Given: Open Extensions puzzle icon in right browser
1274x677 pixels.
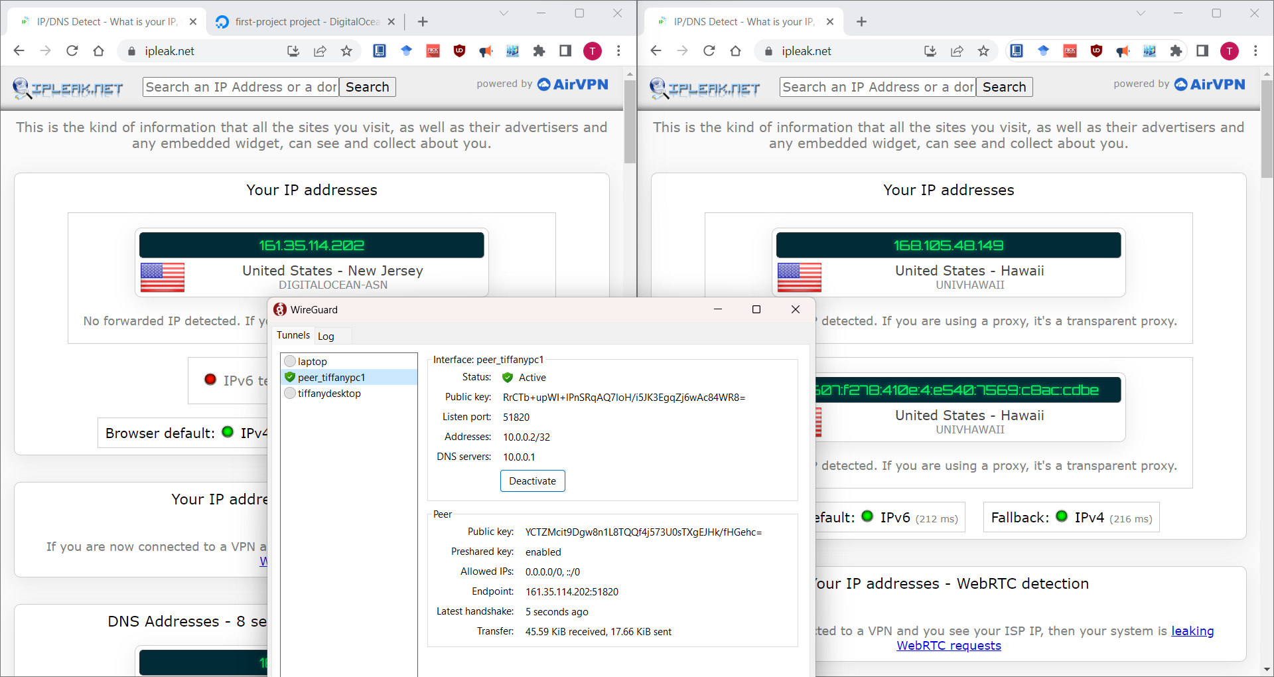Looking at the screenshot, I should click(x=1176, y=51).
